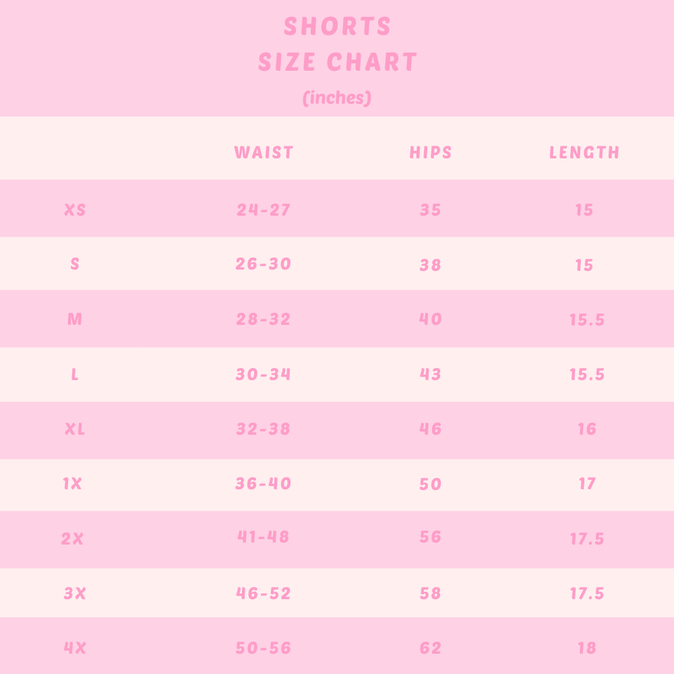Click length value 18
The height and width of the screenshot is (674, 674).
586,648
